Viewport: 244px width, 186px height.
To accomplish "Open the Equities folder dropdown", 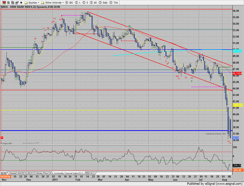I will [x=32, y=3].
